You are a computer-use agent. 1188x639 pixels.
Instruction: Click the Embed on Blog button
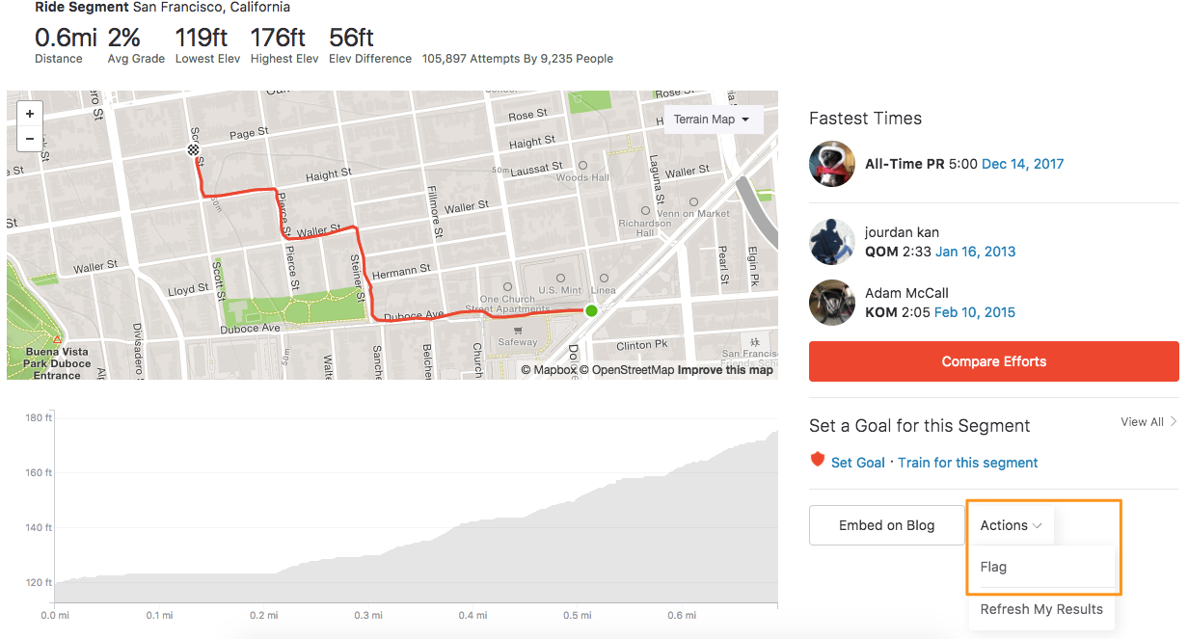[886, 524]
